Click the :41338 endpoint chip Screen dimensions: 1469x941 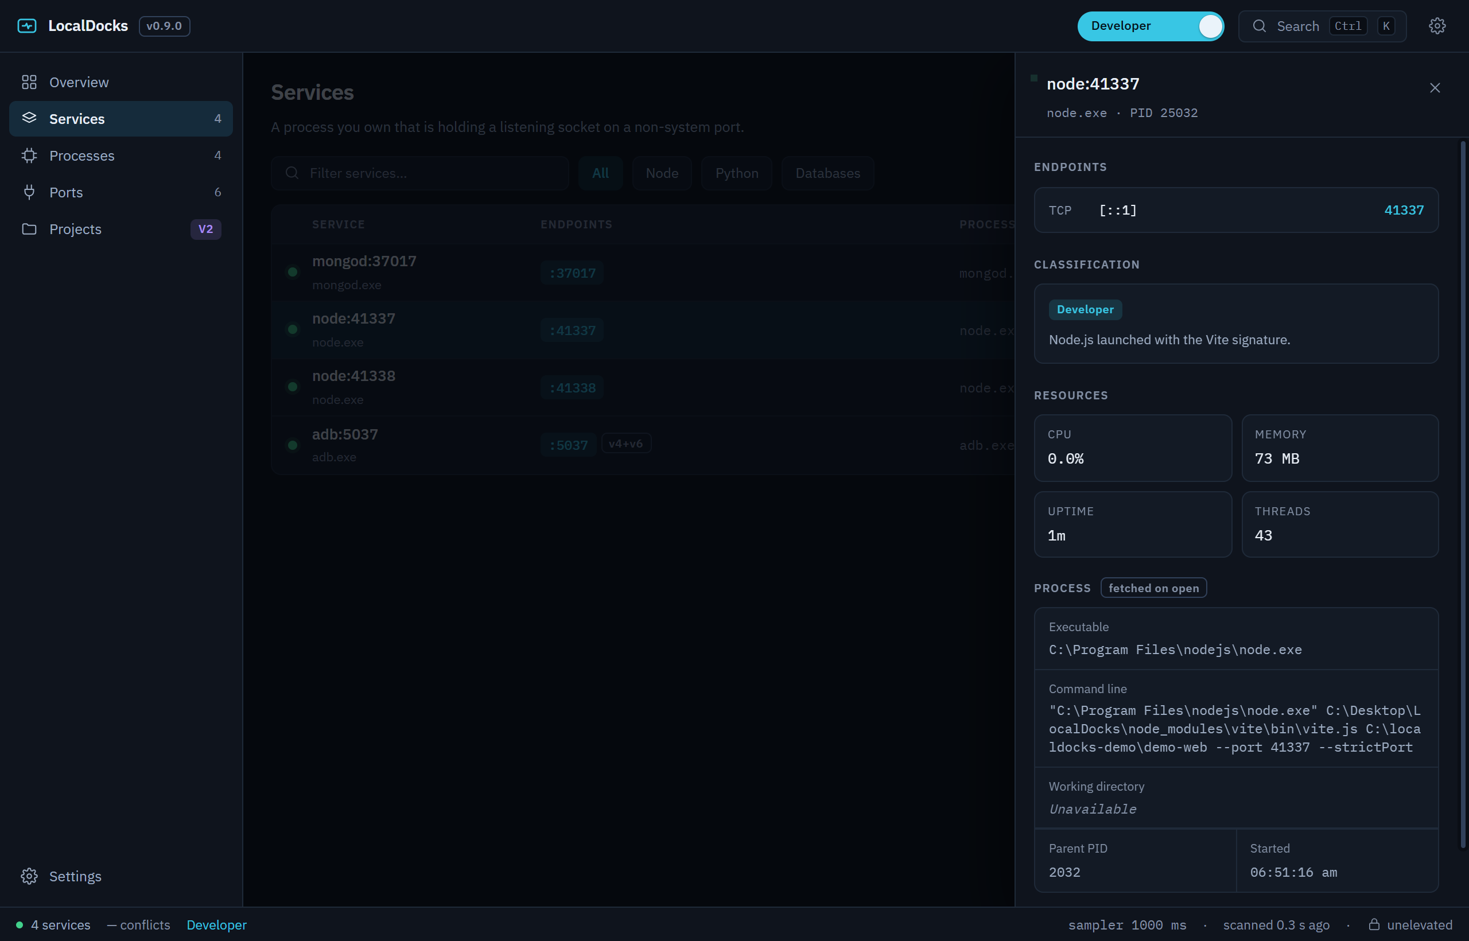click(572, 387)
